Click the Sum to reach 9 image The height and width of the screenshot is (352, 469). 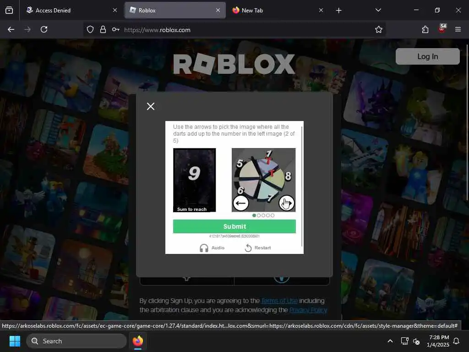point(194,180)
